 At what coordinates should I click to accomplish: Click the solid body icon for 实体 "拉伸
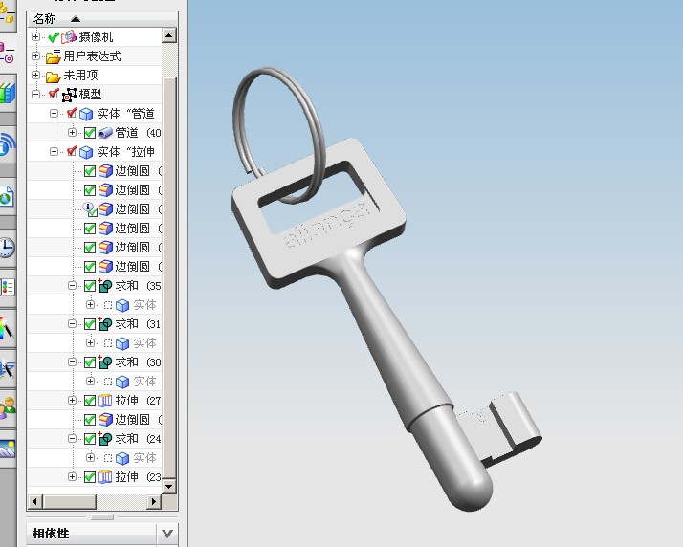tap(86, 152)
